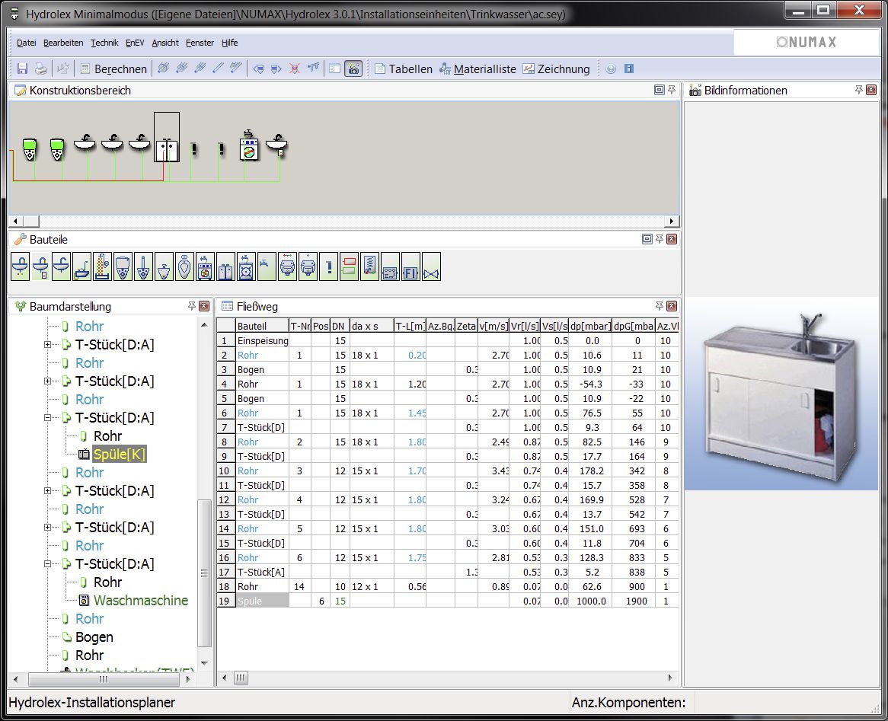Click the sink cabinet product image
Viewport: 888px width, 721px height.
coord(781,394)
